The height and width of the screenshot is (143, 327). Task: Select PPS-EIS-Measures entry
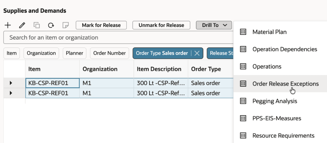click(x=280, y=118)
